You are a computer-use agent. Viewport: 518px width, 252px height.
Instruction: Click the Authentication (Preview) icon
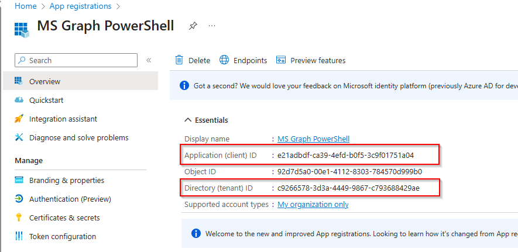(x=19, y=199)
